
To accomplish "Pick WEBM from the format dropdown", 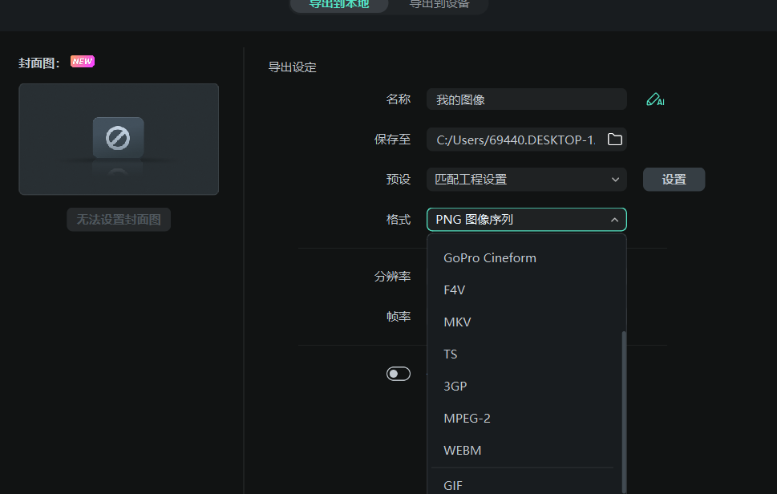I will coord(463,451).
